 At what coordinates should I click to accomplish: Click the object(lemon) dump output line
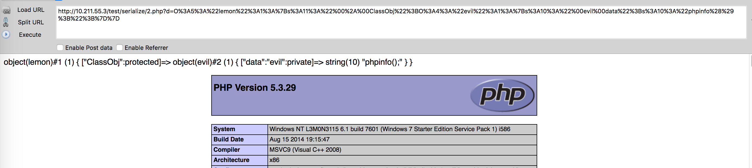[x=208, y=62]
